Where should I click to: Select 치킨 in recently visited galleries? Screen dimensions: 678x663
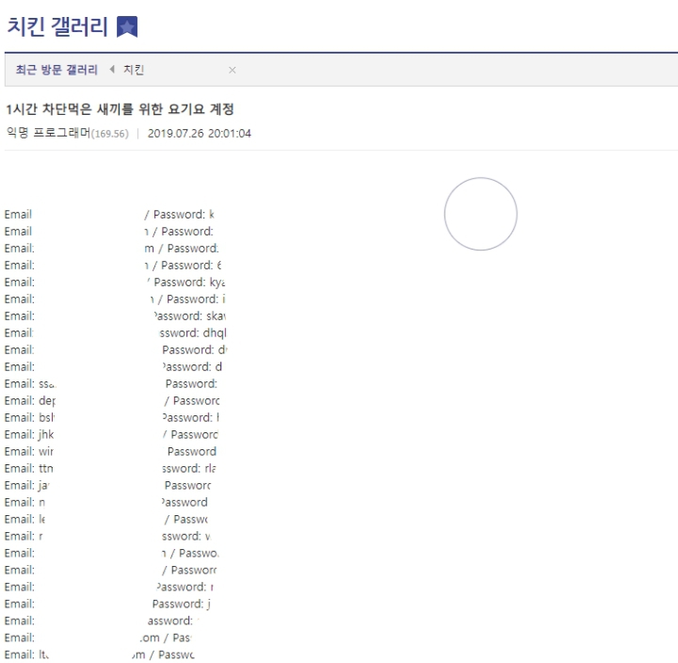tap(134, 70)
